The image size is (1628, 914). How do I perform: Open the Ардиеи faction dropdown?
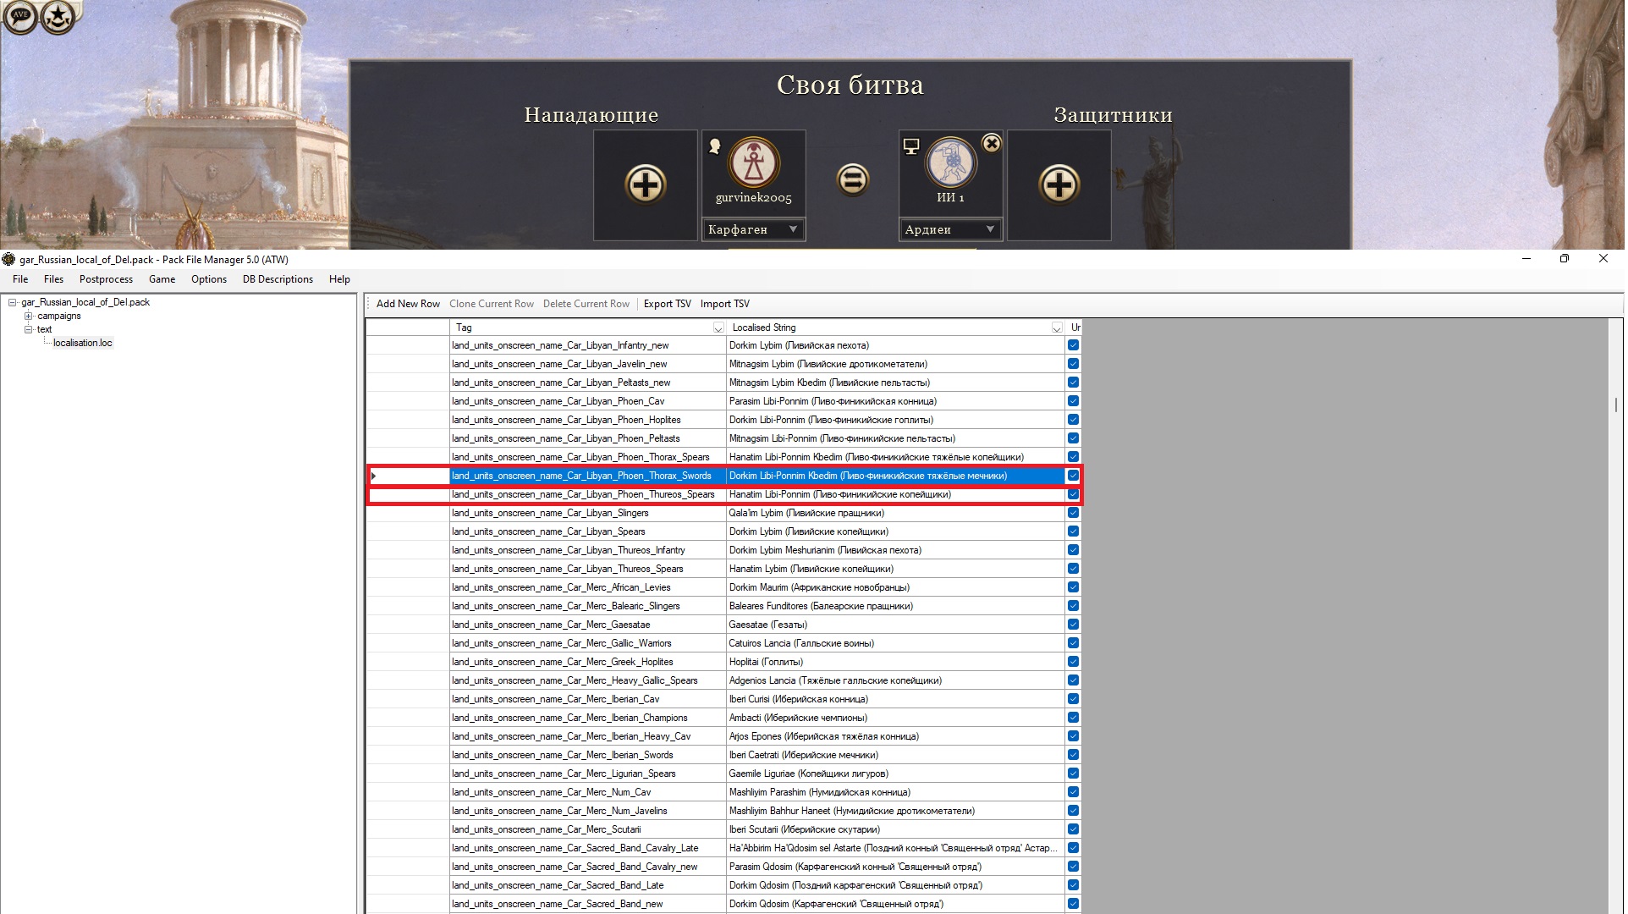click(950, 229)
